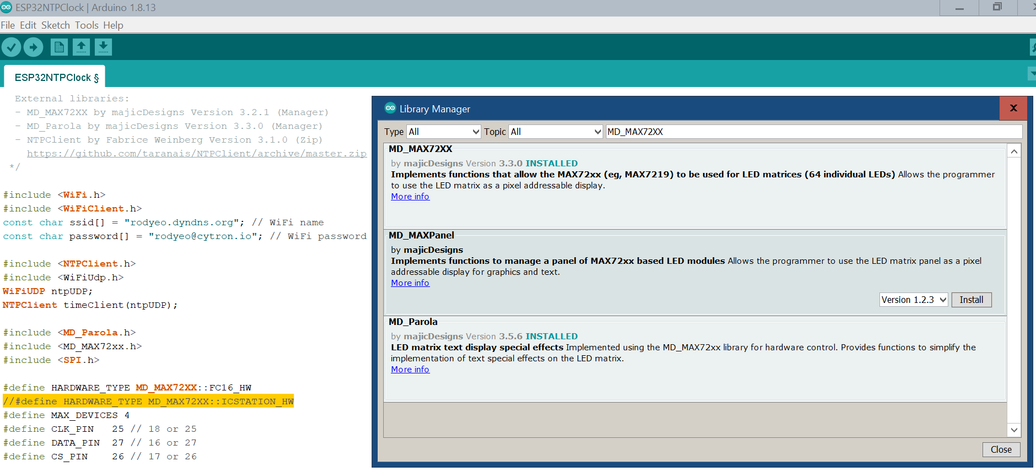Click the 'const char ssid[]' line
Viewport: 1036px width, 472px height.
[x=163, y=223]
